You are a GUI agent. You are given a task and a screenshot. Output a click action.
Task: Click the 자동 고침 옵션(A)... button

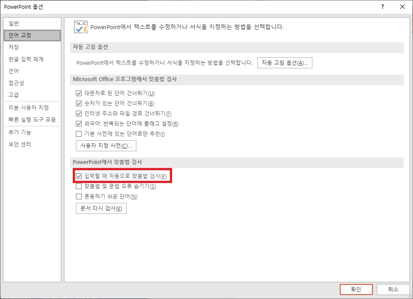[x=285, y=63]
